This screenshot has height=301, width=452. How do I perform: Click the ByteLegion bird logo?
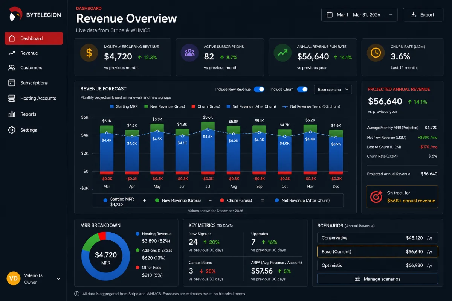[x=15, y=14]
